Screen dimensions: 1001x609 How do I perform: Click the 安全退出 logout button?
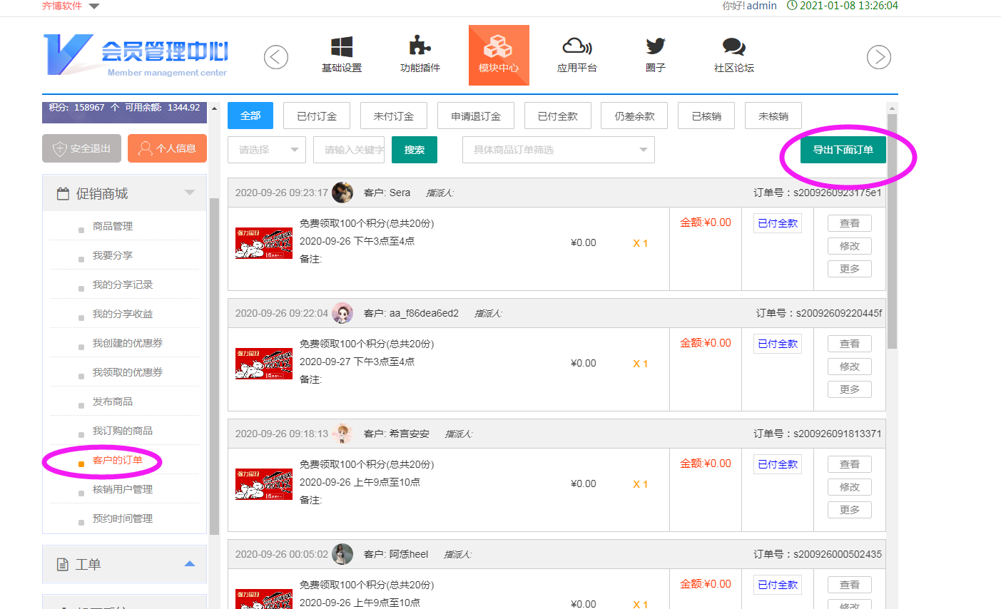click(x=81, y=148)
